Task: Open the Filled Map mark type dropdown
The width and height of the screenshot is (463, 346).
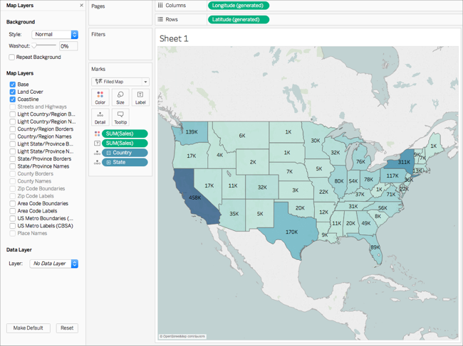Action: coord(120,82)
